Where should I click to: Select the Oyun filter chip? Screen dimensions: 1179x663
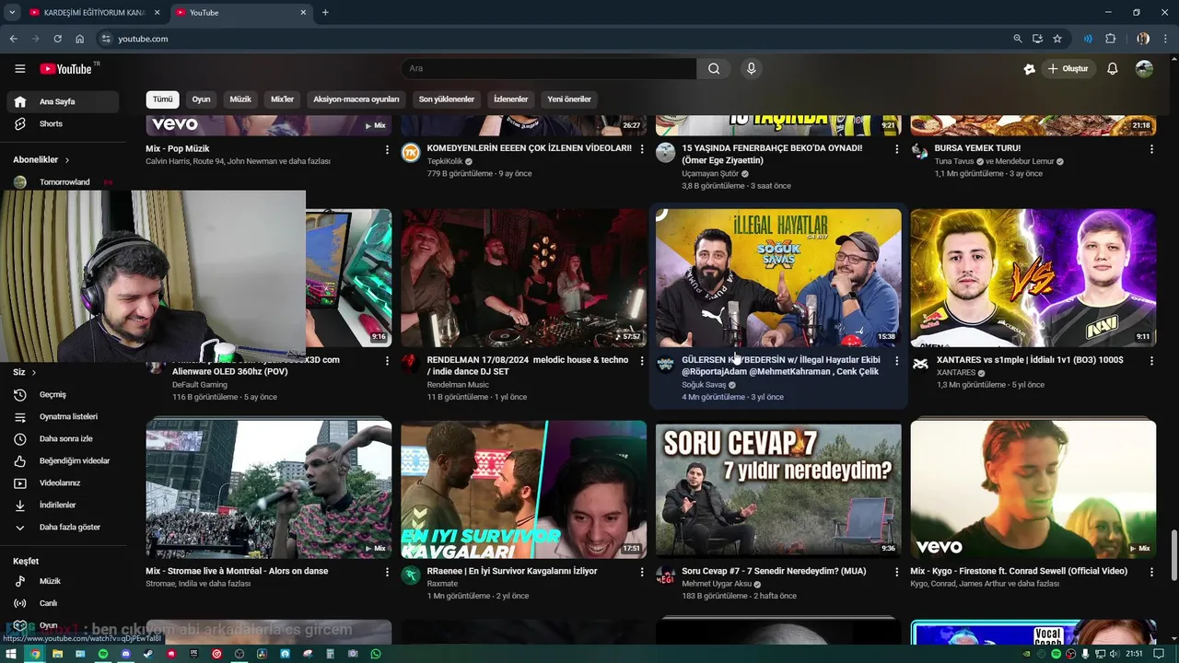pyautogui.click(x=201, y=99)
